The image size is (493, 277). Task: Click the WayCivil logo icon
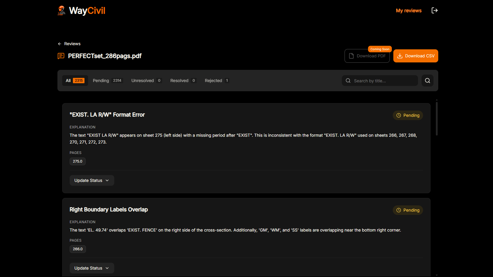click(61, 10)
